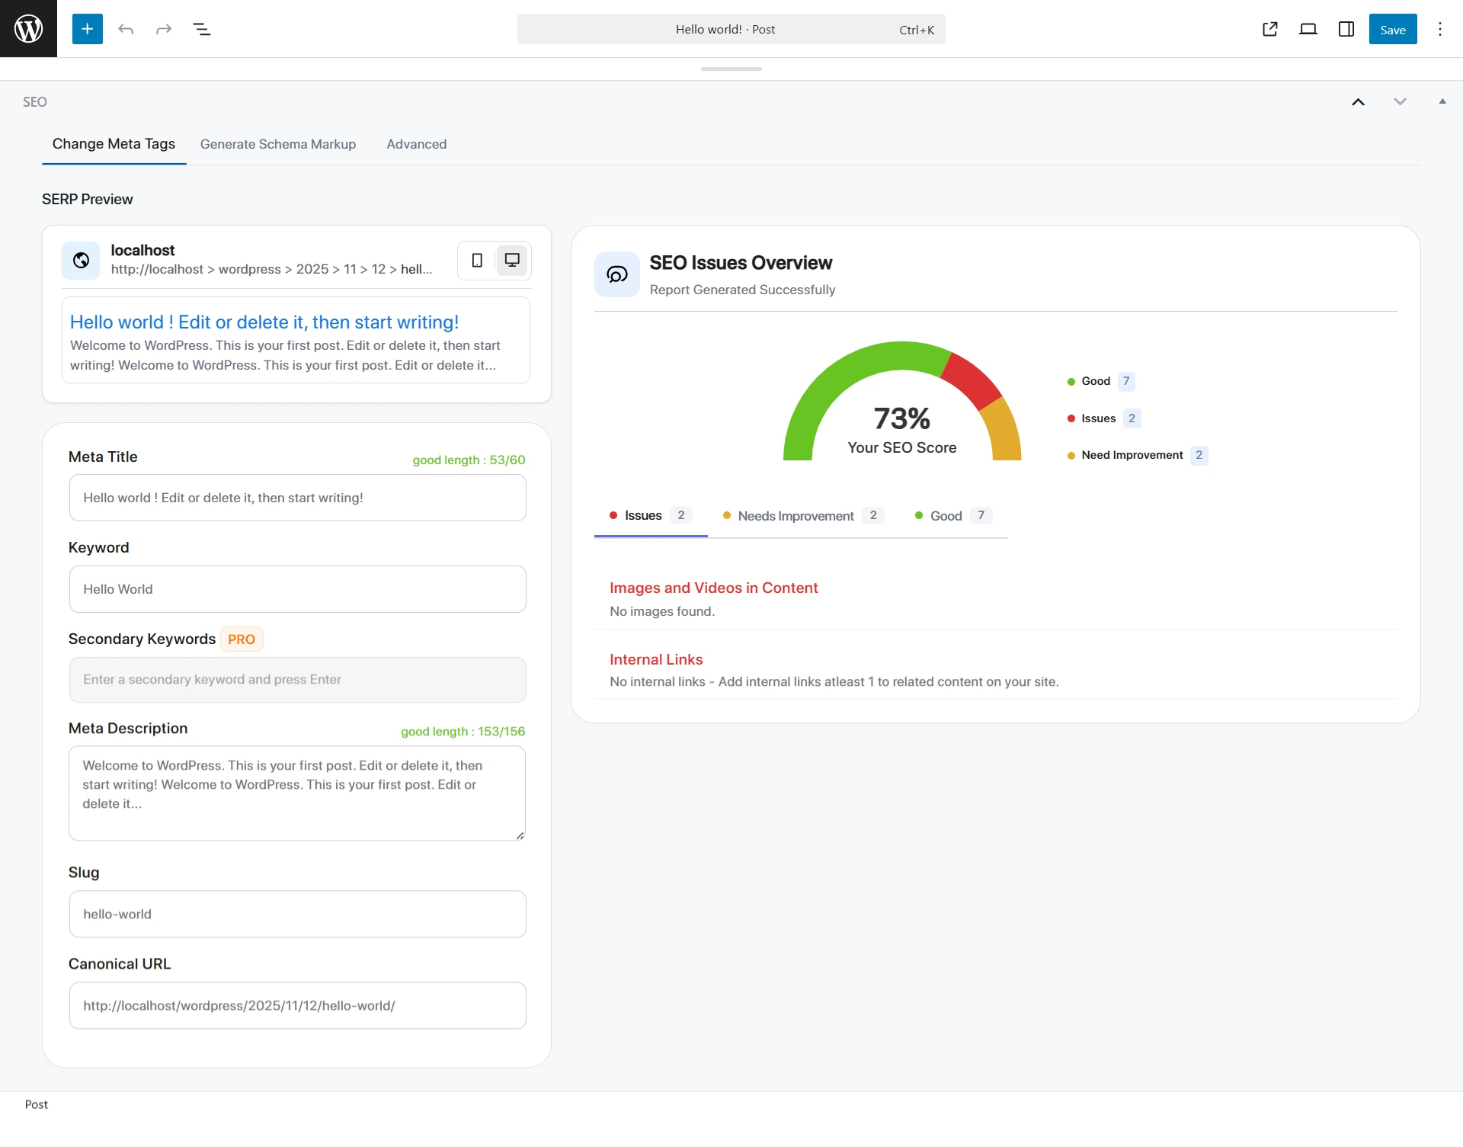The height and width of the screenshot is (1147, 1463).
Task: Open the editor options menu
Action: pos(1440,29)
